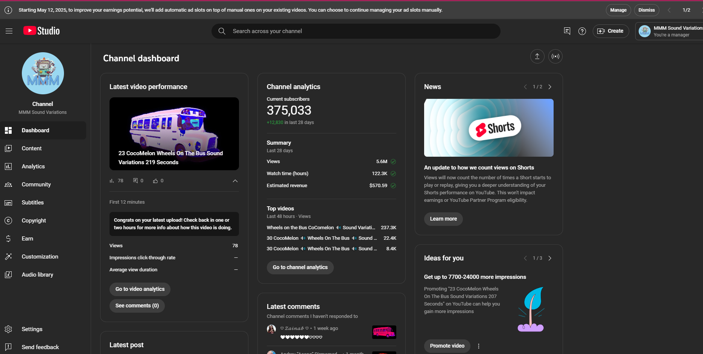Click Learn more in the News card

pyautogui.click(x=443, y=219)
